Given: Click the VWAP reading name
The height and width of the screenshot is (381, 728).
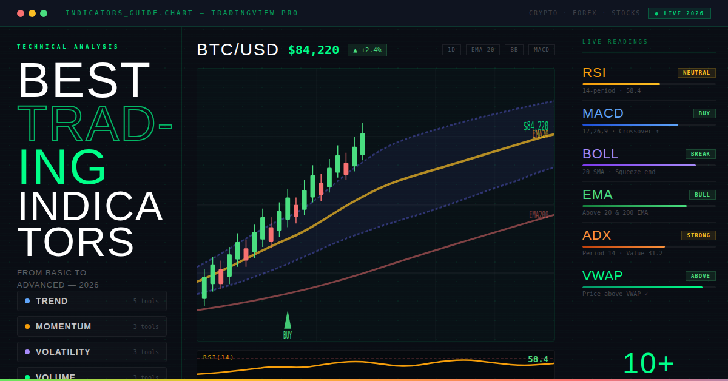Looking at the screenshot, I should click(602, 276).
